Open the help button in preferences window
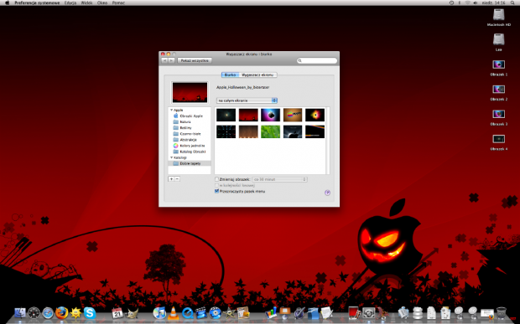Screen dimensions: 520x324 (x=327, y=193)
